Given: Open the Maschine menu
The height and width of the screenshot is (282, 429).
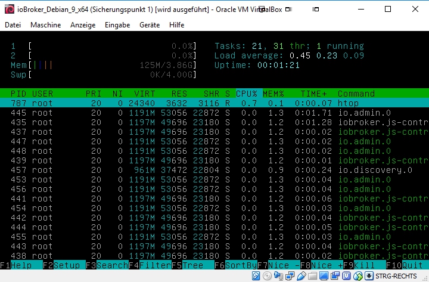Looking at the screenshot, I should [x=46, y=25].
